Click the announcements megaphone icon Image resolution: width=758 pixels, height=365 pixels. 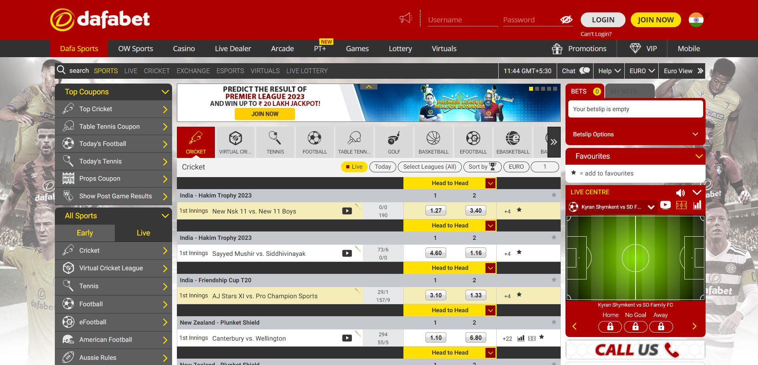tap(405, 18)
